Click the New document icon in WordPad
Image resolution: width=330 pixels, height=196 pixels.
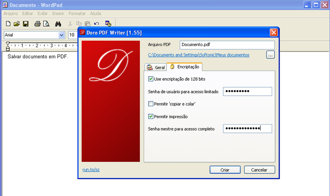pyautogui.click(x=8, y=24)
